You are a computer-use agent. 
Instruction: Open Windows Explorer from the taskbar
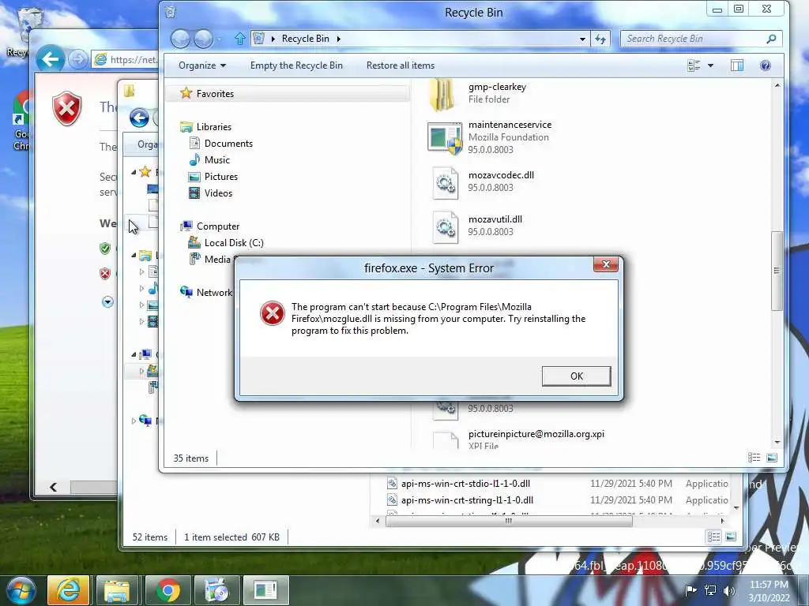coord(117,590)
